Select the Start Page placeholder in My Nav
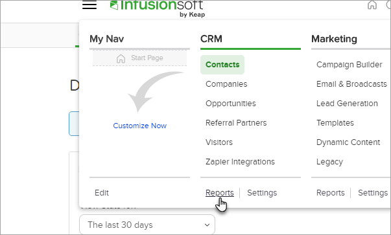 click(139, 58)
